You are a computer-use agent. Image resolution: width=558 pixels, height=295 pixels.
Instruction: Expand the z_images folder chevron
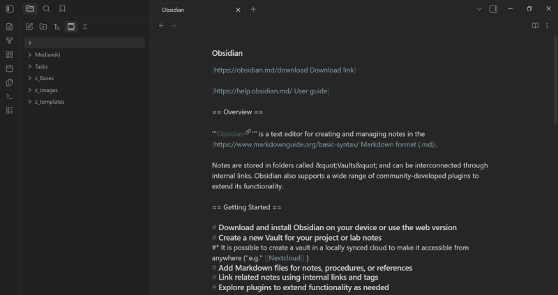point(30,90)
